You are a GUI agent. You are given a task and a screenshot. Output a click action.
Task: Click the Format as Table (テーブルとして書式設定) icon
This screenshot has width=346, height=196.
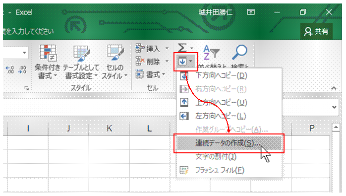point(81,53)
